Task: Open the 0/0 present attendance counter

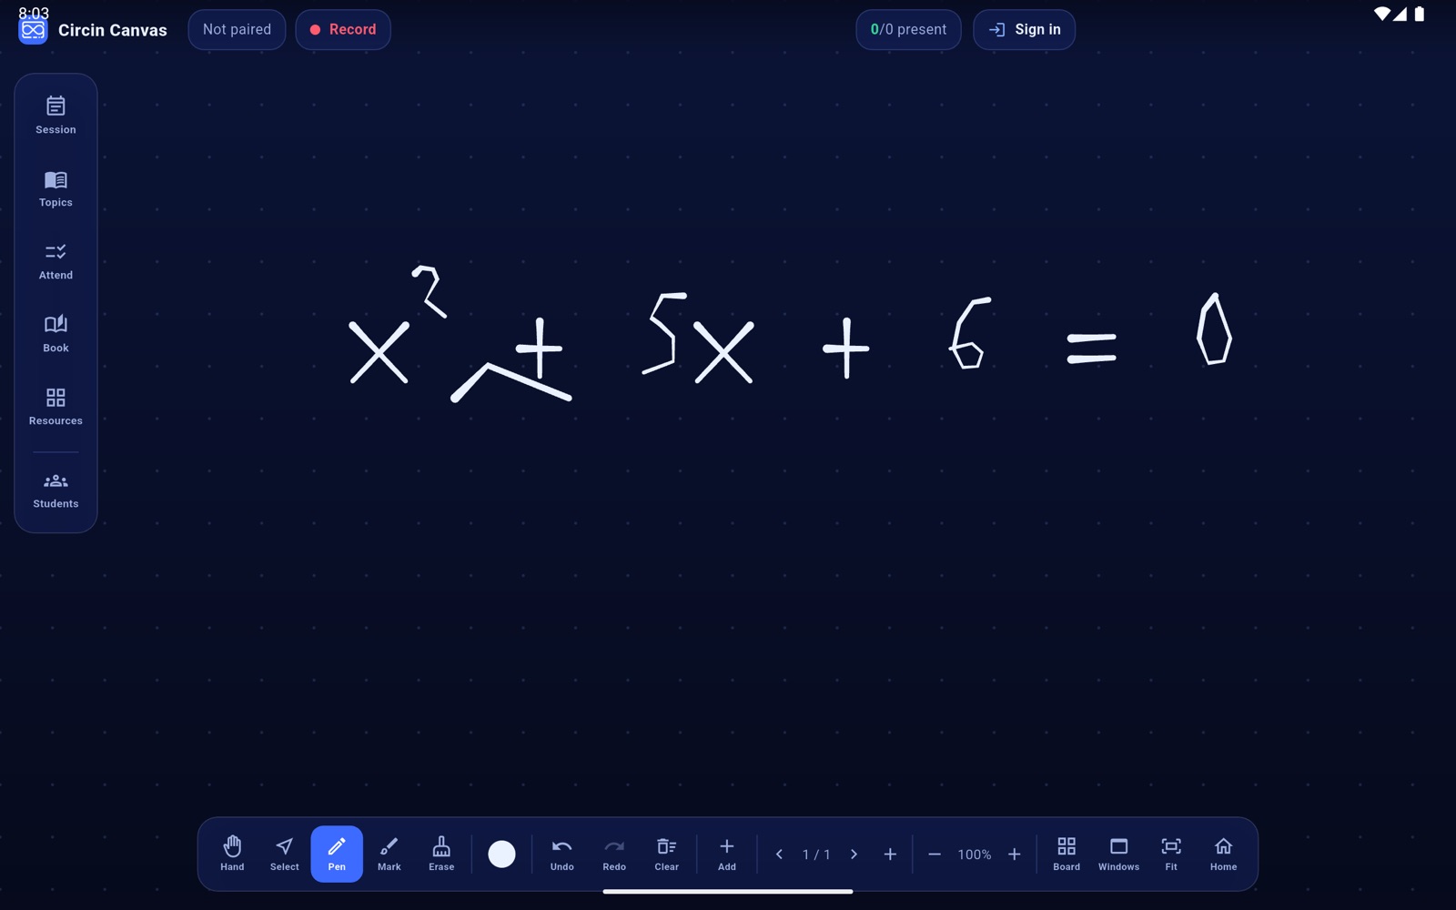Action: coord(908,29)
